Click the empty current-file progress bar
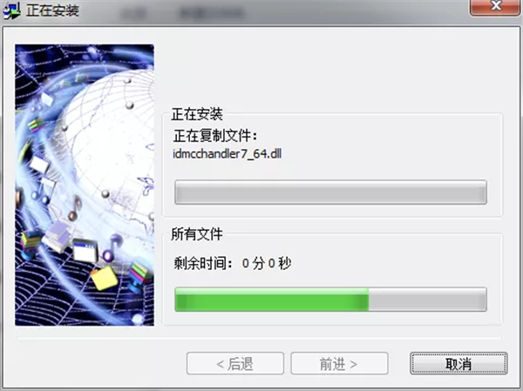523x391 pixels. 330,192
